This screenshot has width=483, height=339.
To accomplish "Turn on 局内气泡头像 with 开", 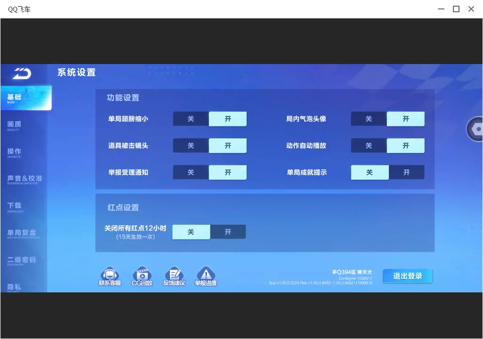I will [x=406, y=119].
